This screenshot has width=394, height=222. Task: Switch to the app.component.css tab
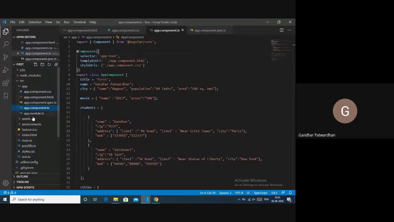pyautogui.click(x=125, y=30)
